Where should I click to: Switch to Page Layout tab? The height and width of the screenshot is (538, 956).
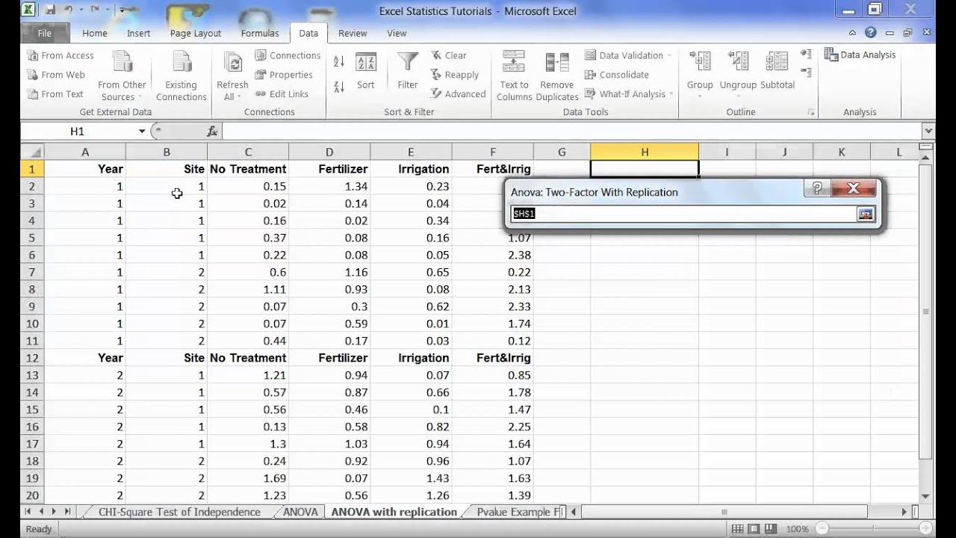196,33
